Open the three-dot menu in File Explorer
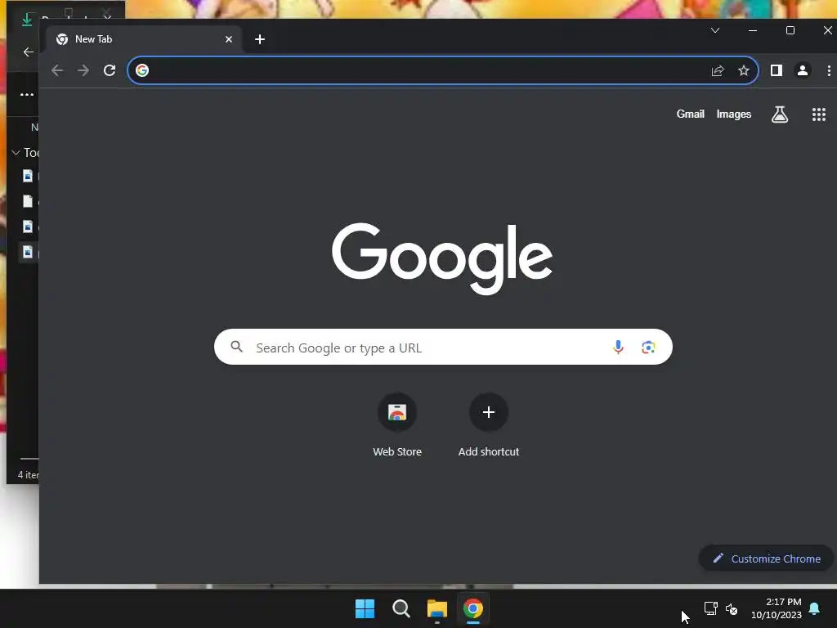Screen dimensions: 837x628 27,95
